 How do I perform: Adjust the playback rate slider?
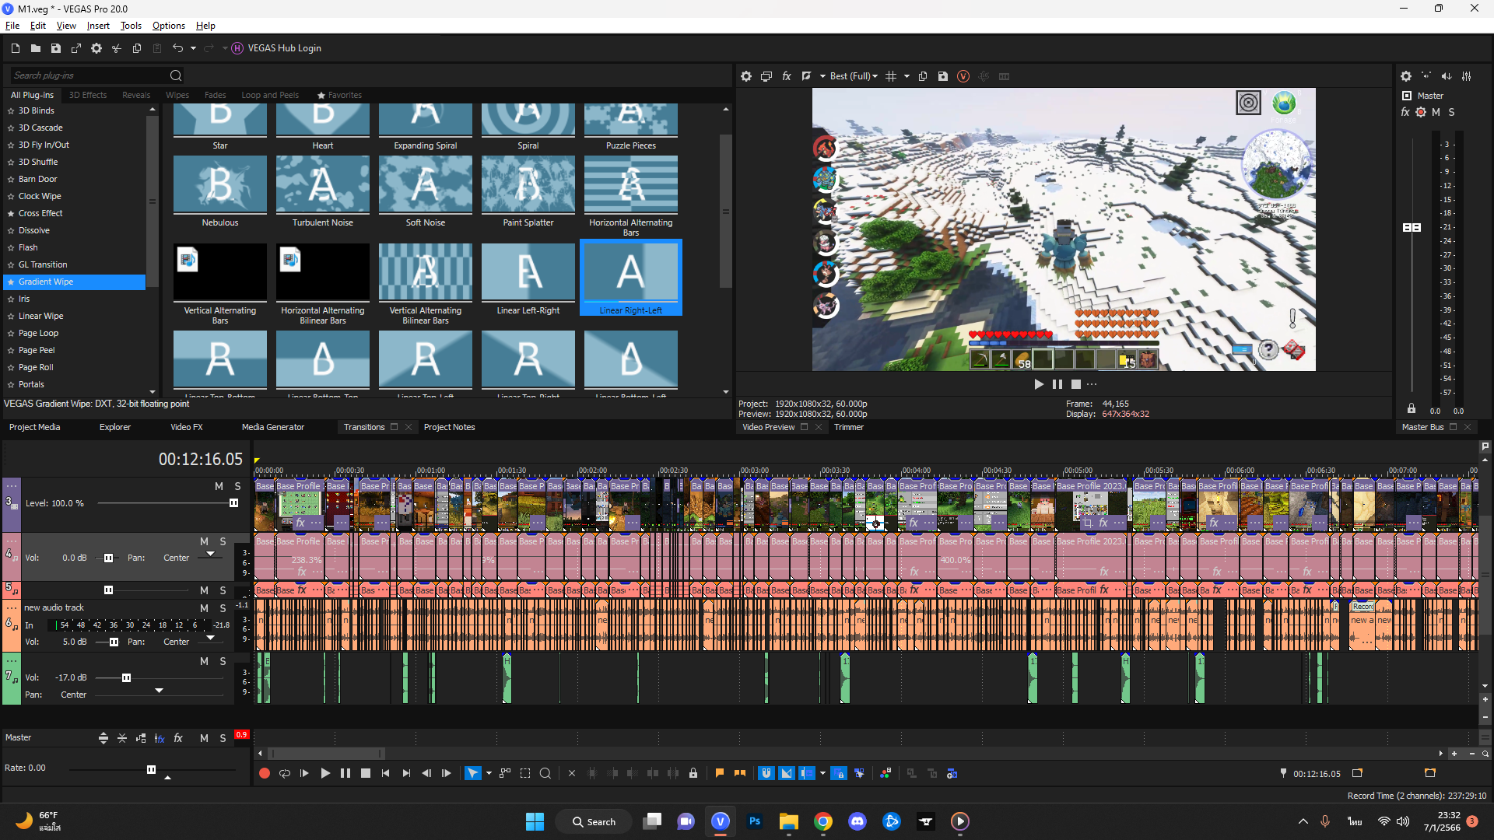point(153,770)
